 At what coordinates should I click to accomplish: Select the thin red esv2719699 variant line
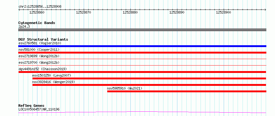click(x=142, y=59)
